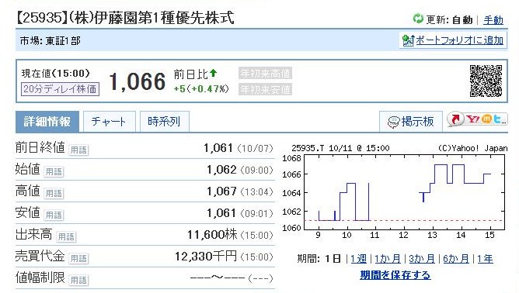This screenshot has height=293, width=519.
Task: Click volume value 11,600株
Action: [212, 235]
